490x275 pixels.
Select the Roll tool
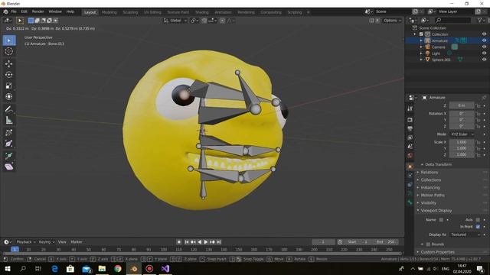pyautogui.click(x=9, y=132)
